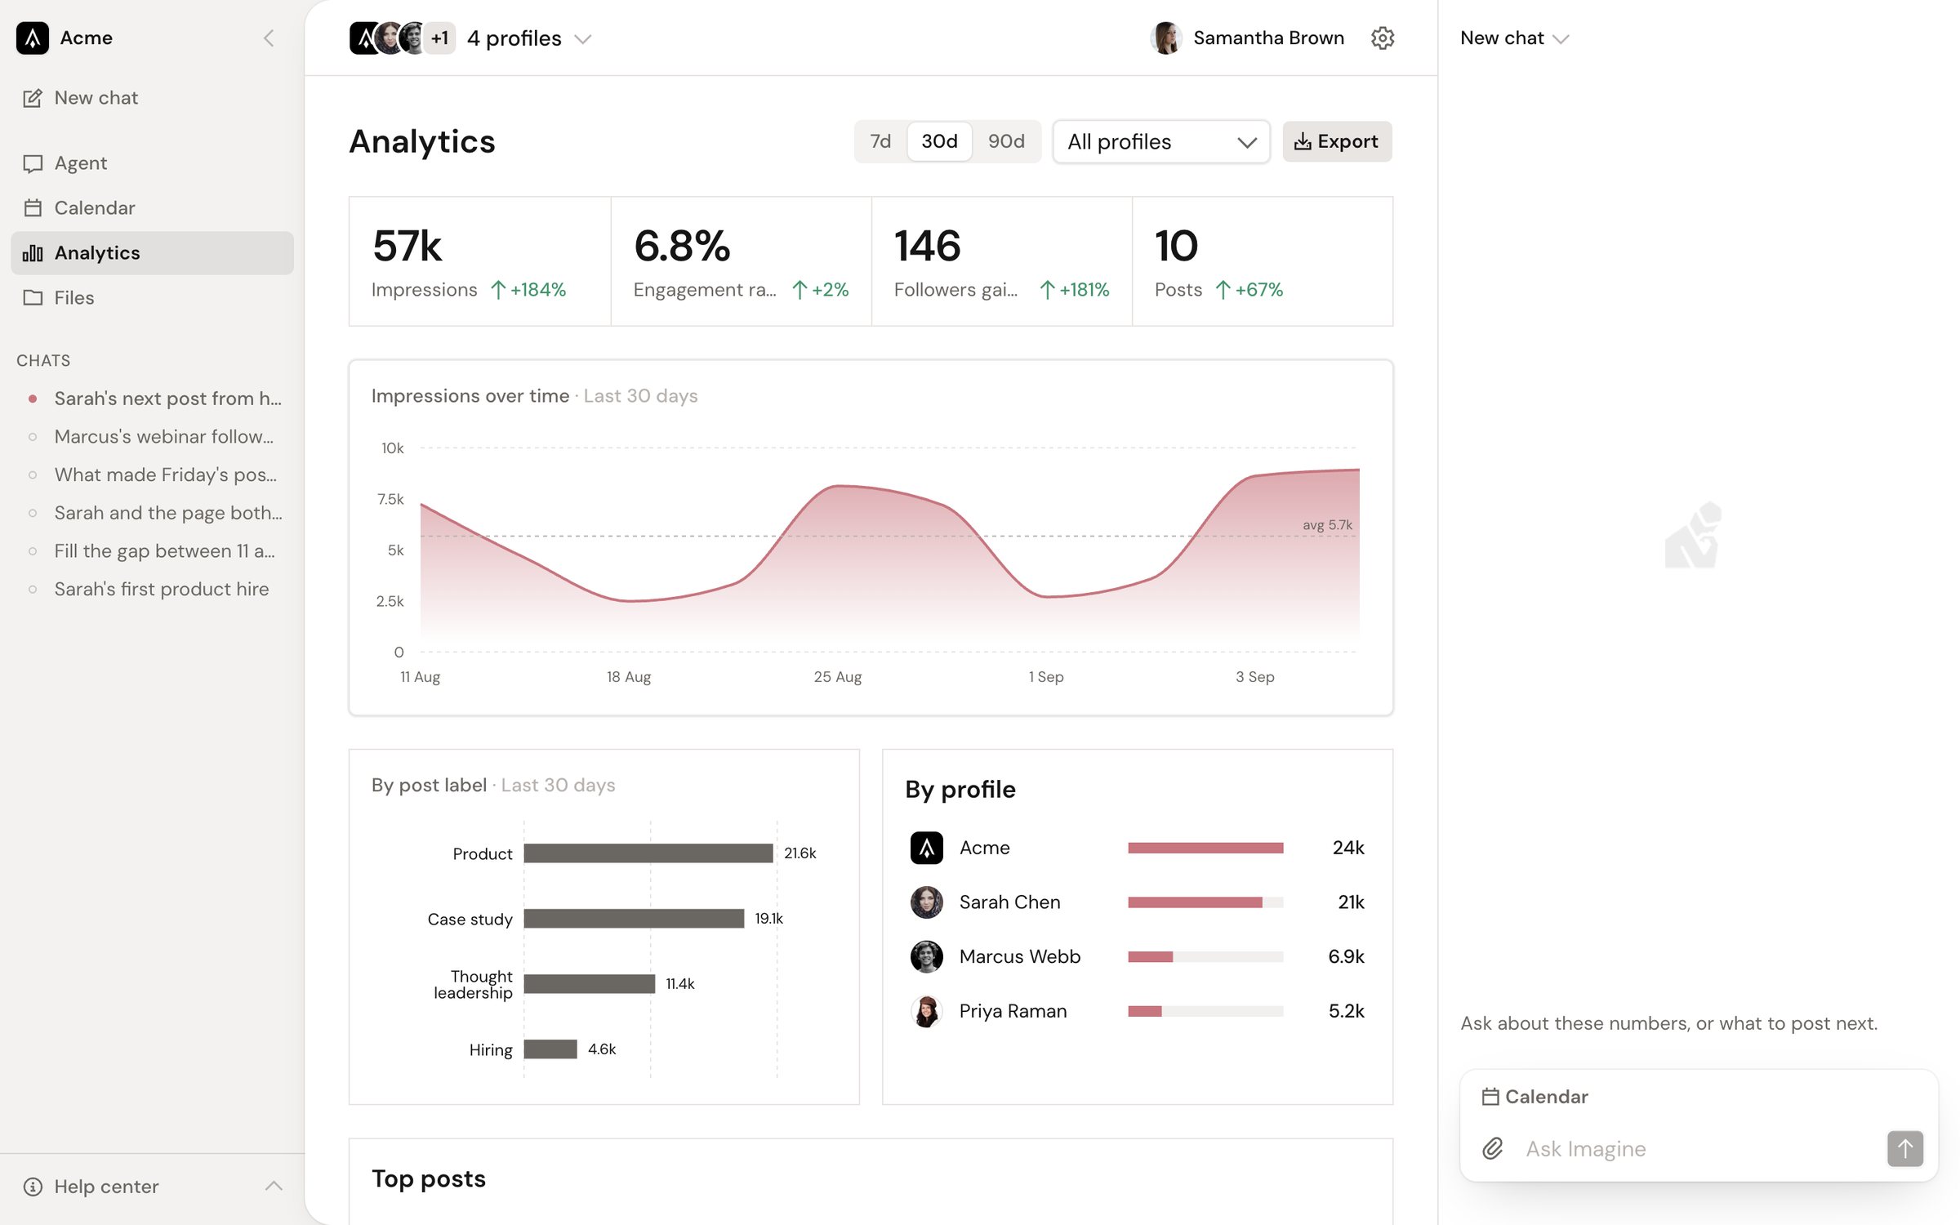Screen dimensions: 1960x1225
Task: Expand the 4 profiles selector
Action: coord(470,38)
